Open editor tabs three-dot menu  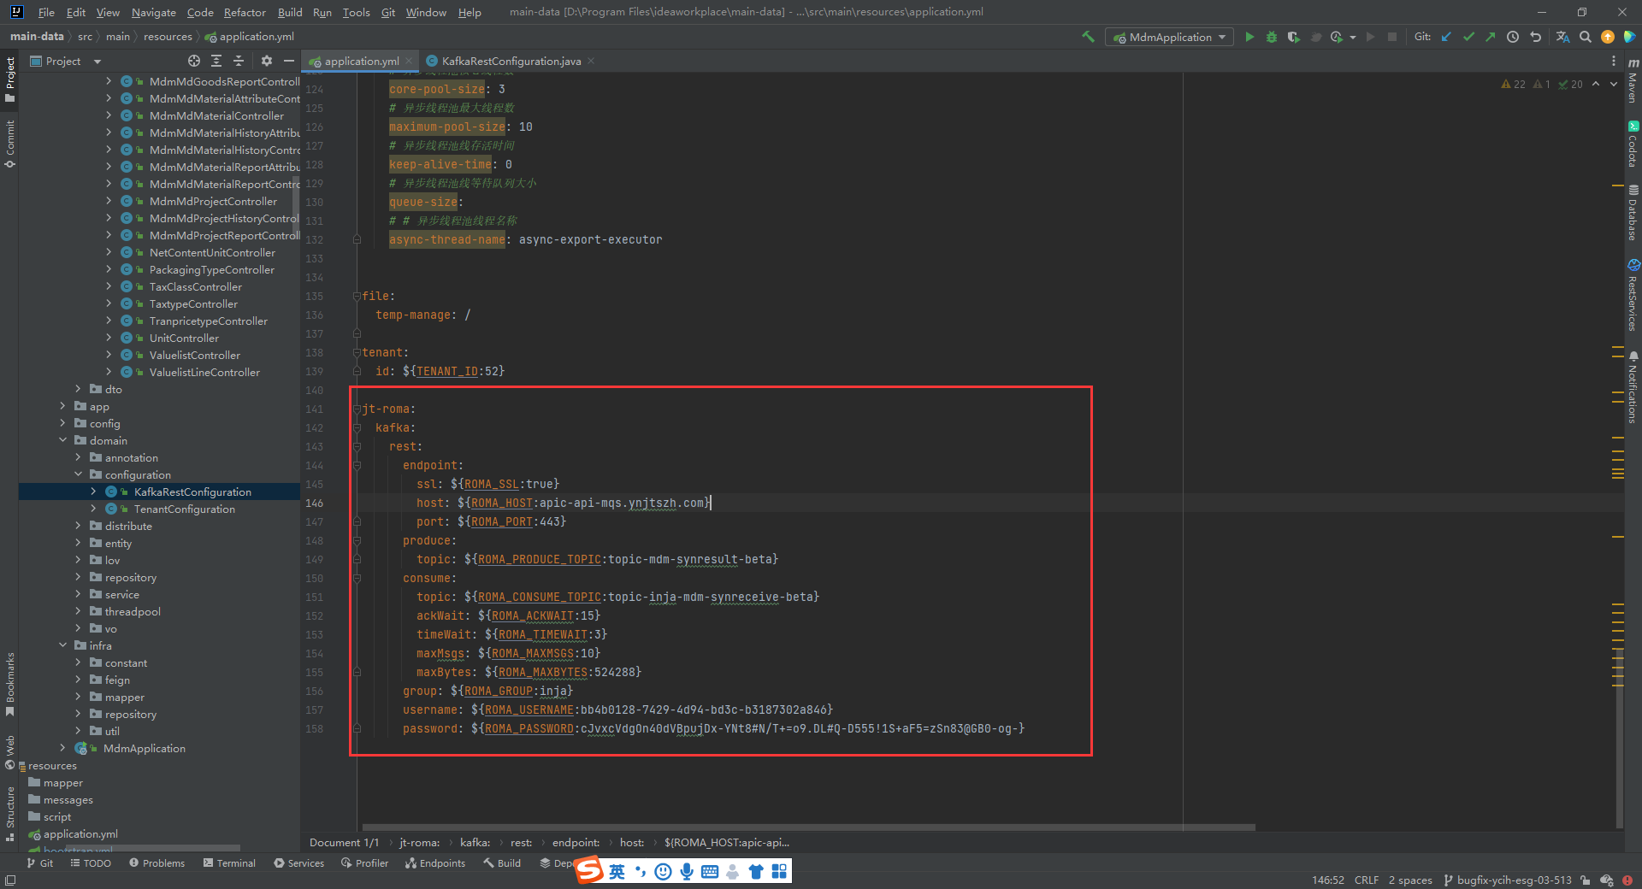pos(1614,61)
